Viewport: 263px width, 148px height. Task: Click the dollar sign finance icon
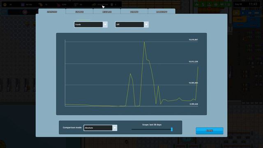click(x=203, y=5)
